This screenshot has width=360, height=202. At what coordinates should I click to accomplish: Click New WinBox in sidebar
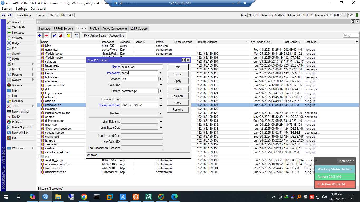pos(20,133)
